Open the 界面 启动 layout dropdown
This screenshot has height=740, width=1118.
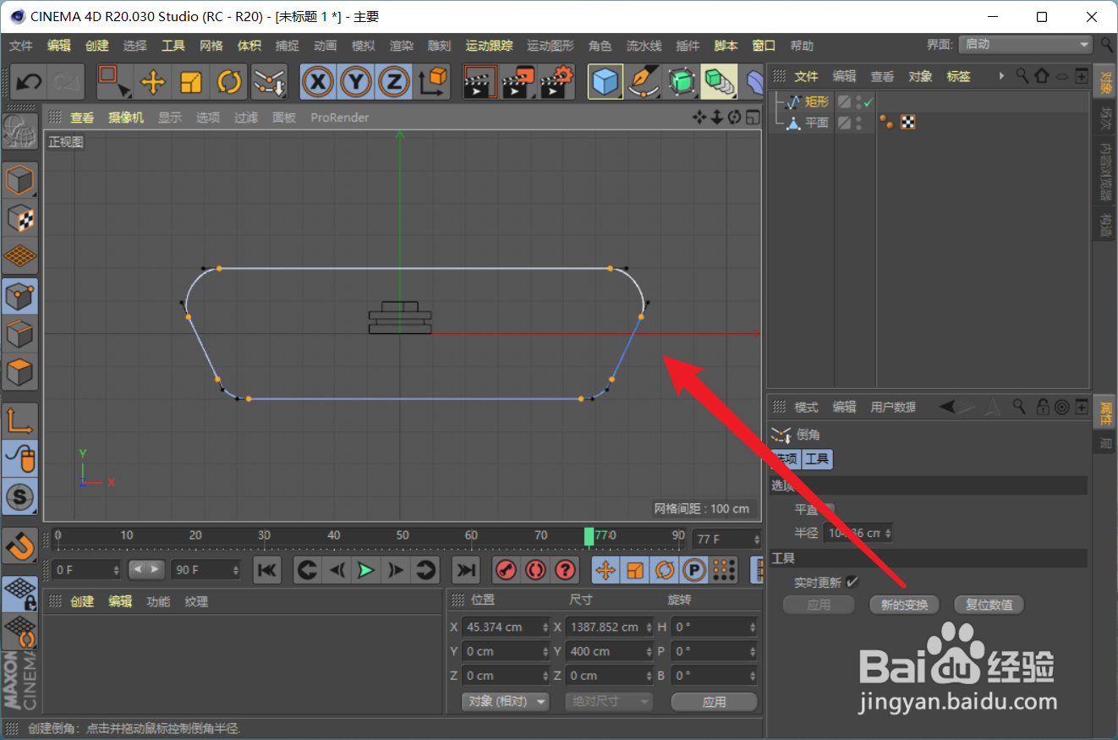tap(1023, 45)
